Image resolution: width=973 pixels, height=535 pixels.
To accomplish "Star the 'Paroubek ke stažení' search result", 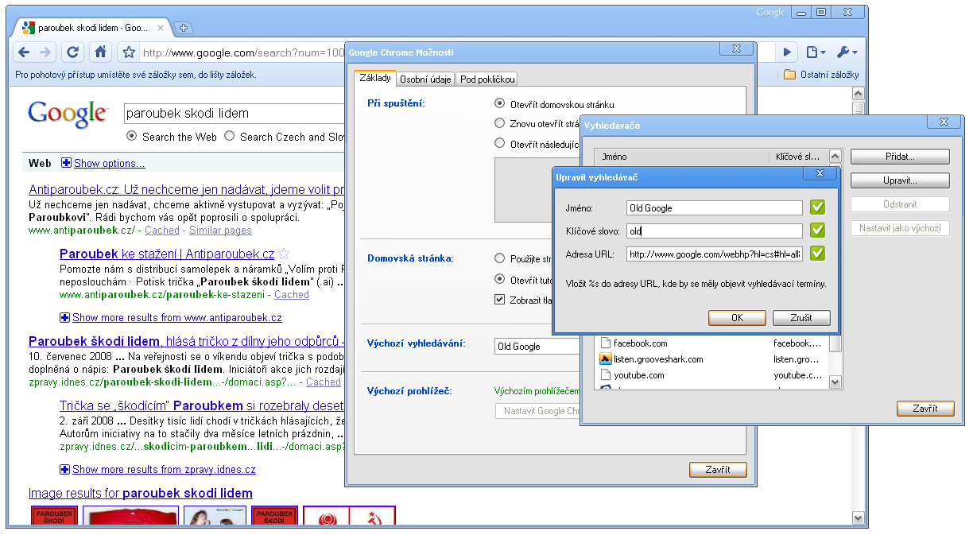I will pos(284,254).
